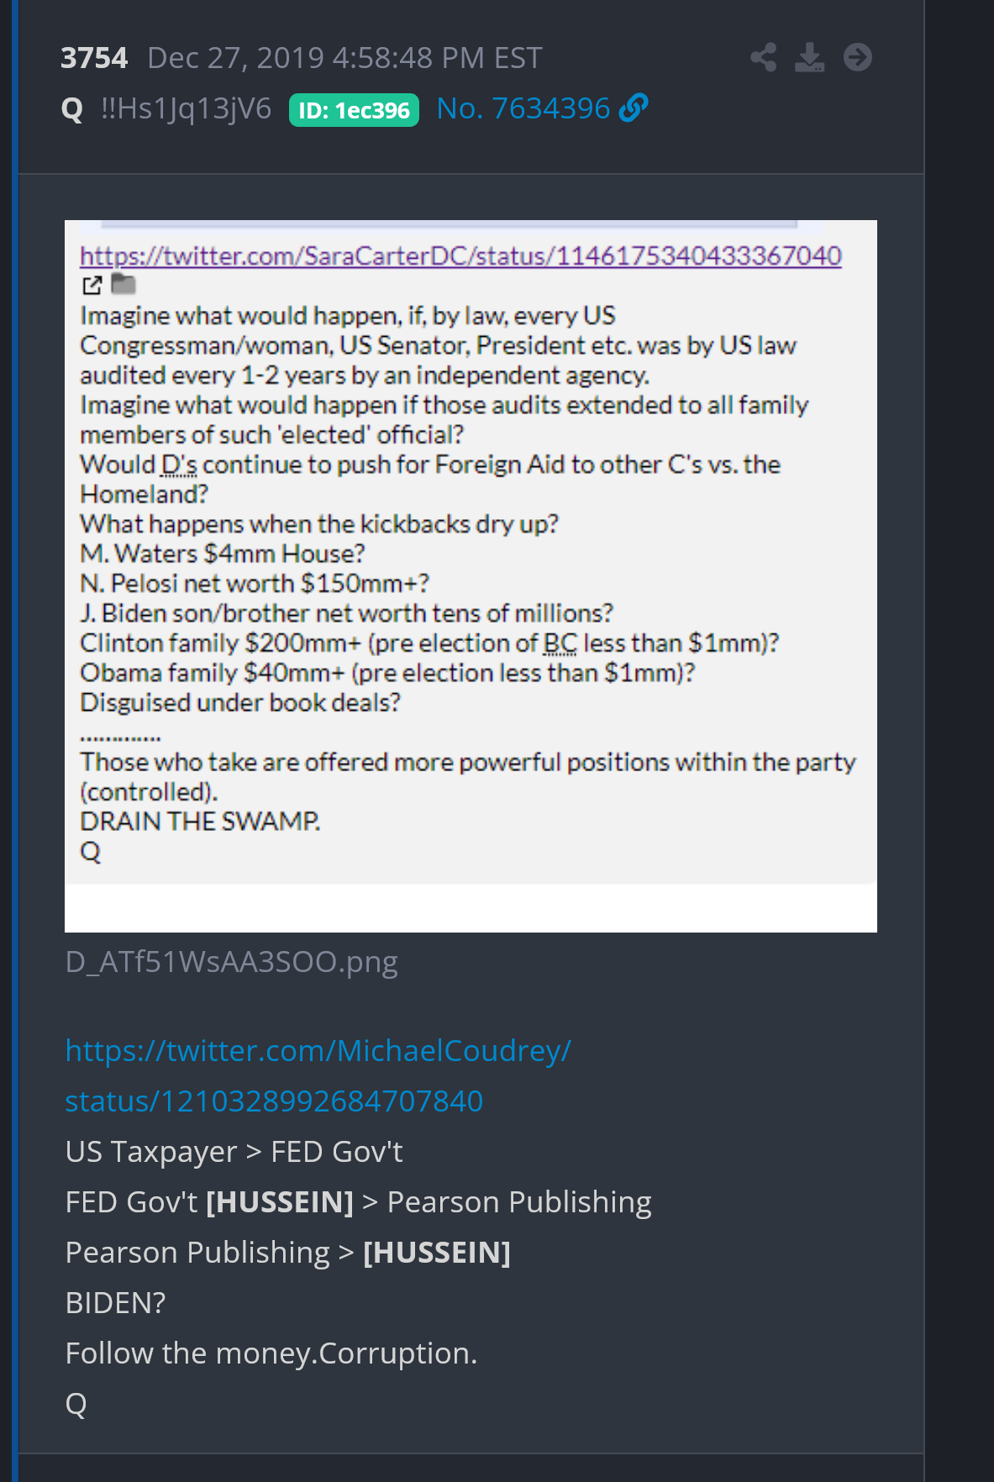
Task: Click post number 3754 in the header
Action: click(x=94, y=58)
